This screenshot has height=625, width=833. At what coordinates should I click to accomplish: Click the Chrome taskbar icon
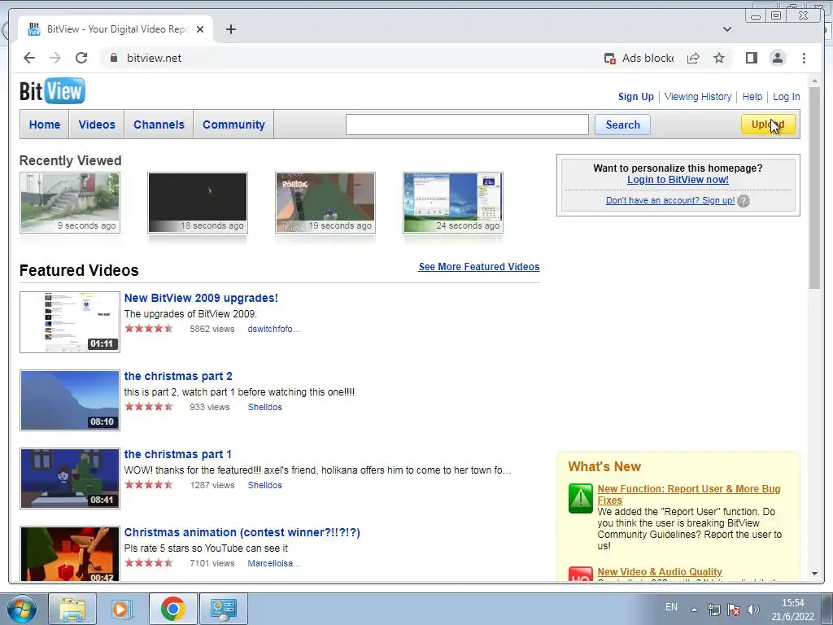coord(172,609)
